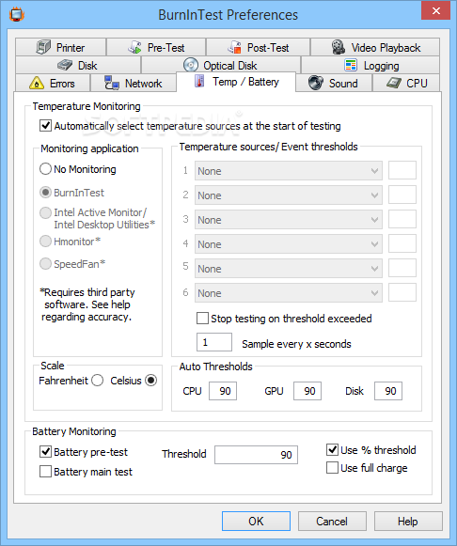457x546 pixels.
Task: Open temperature source 2 dropdown
Action: coord(289,195)
